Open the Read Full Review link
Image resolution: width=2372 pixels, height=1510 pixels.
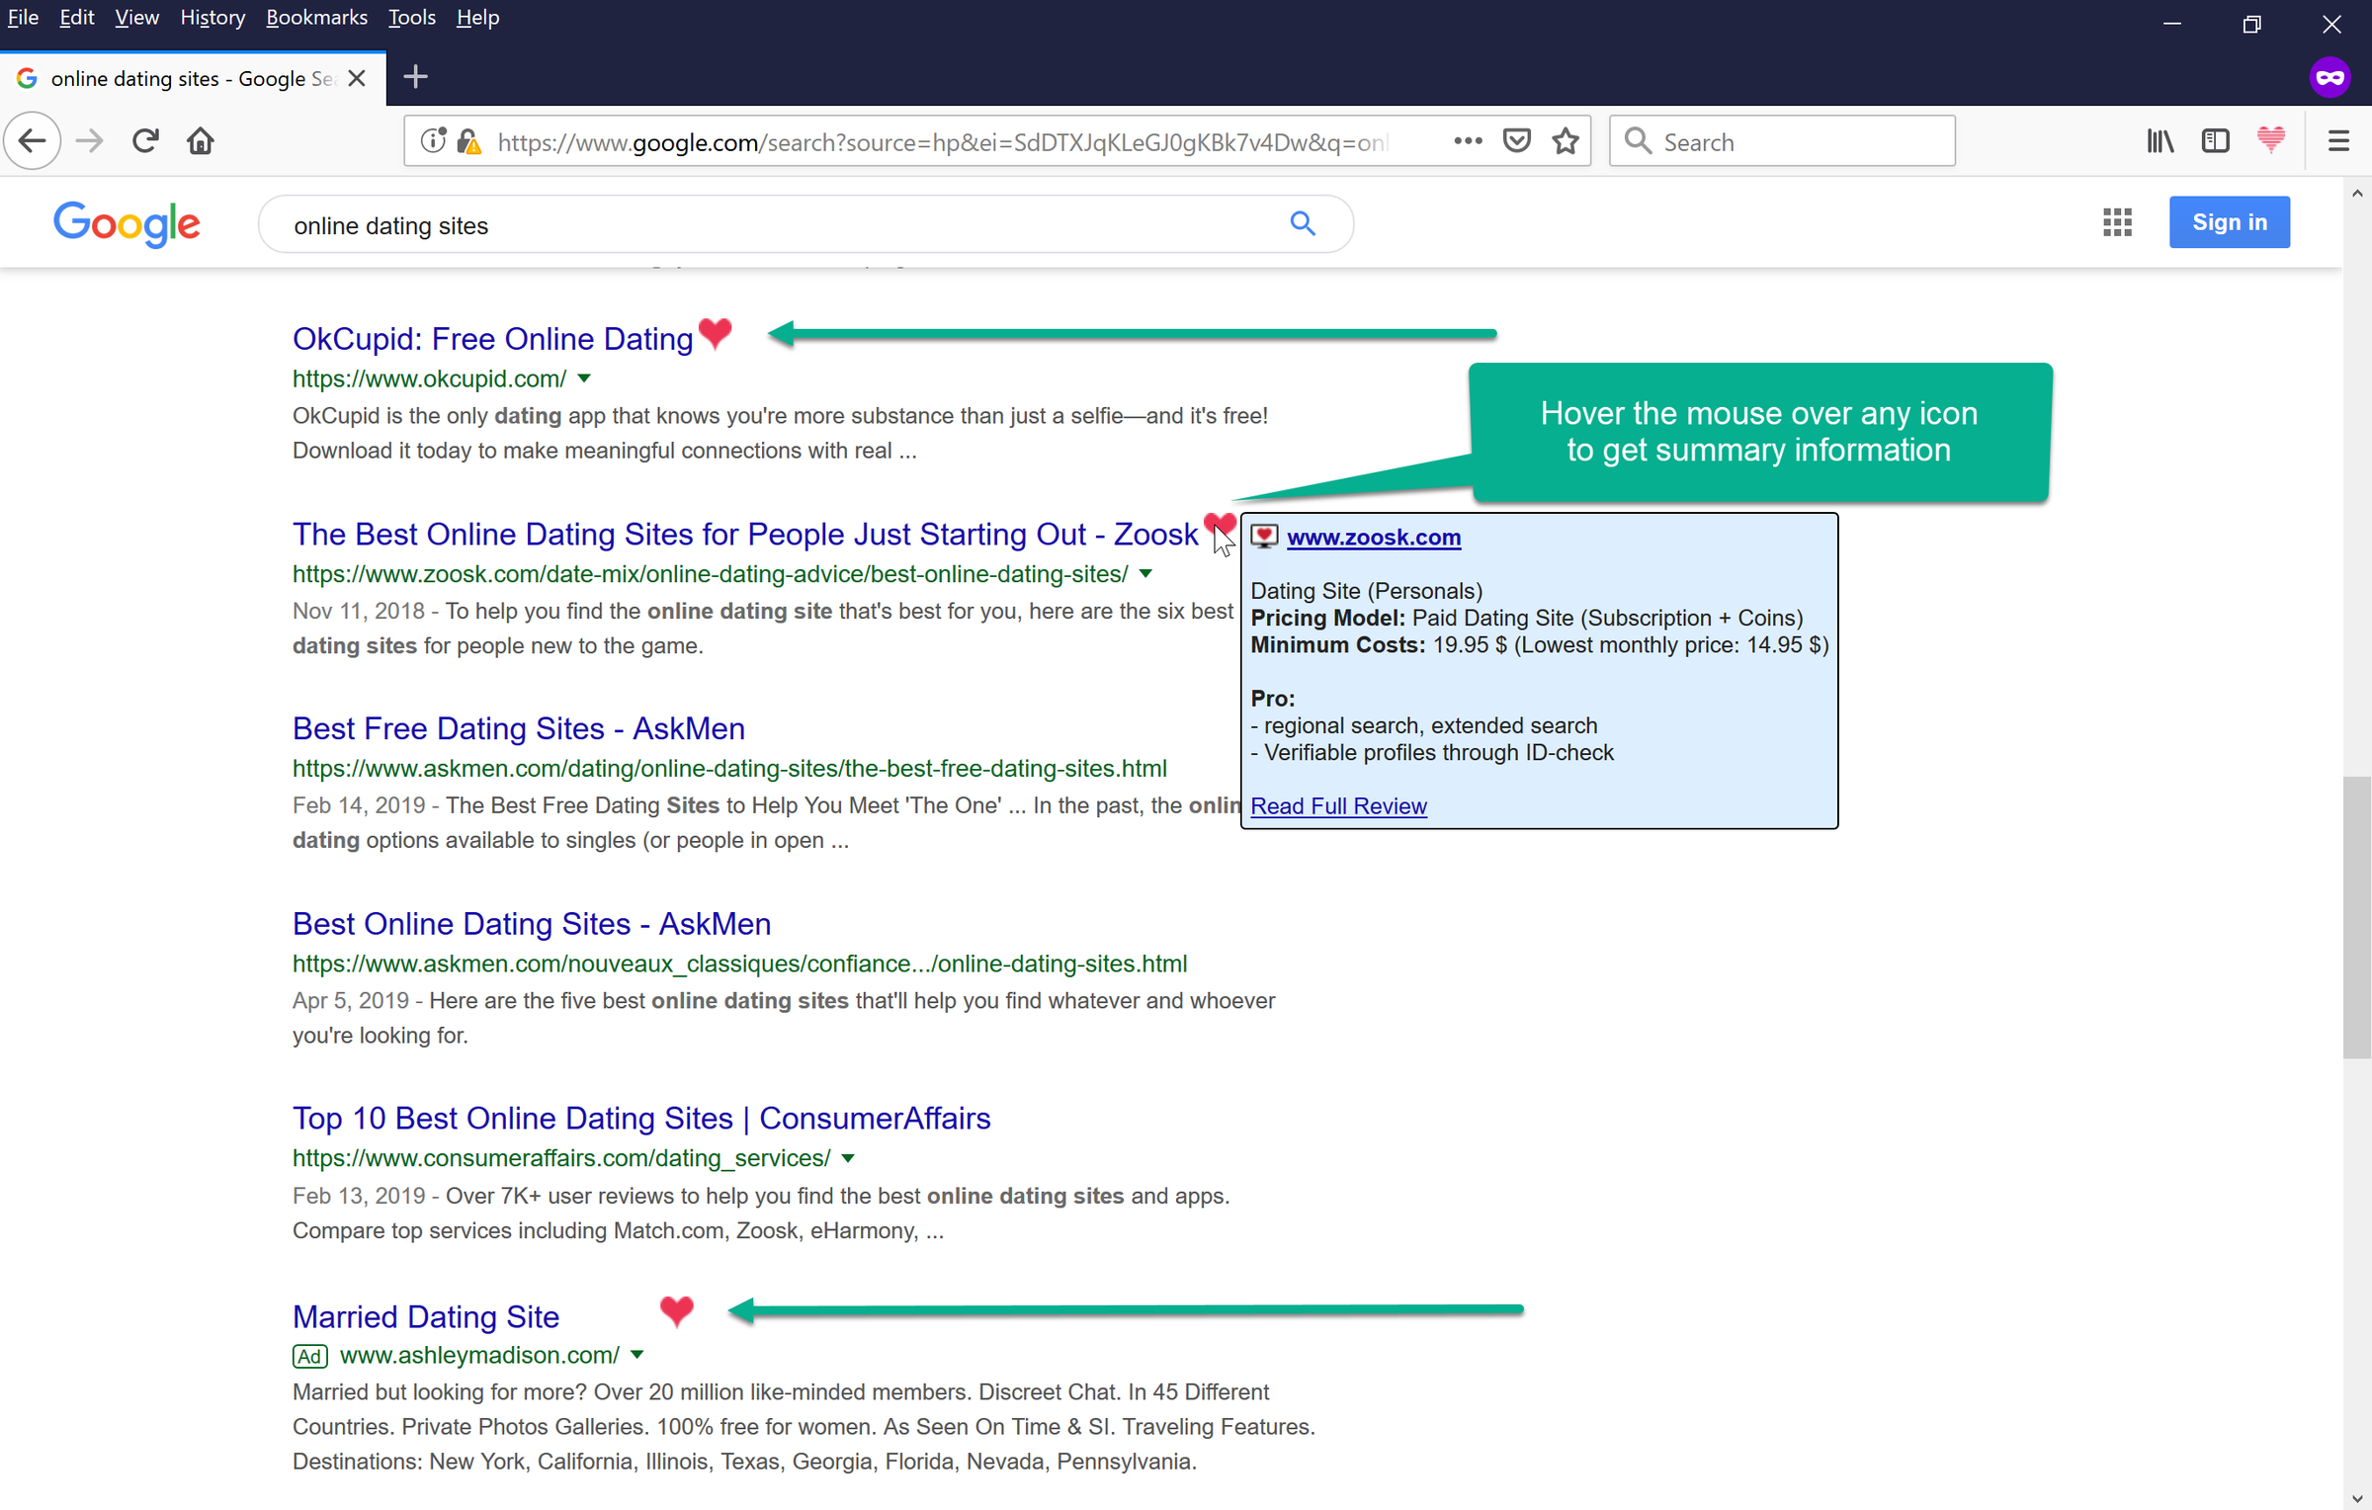(x=1338, y=806)
